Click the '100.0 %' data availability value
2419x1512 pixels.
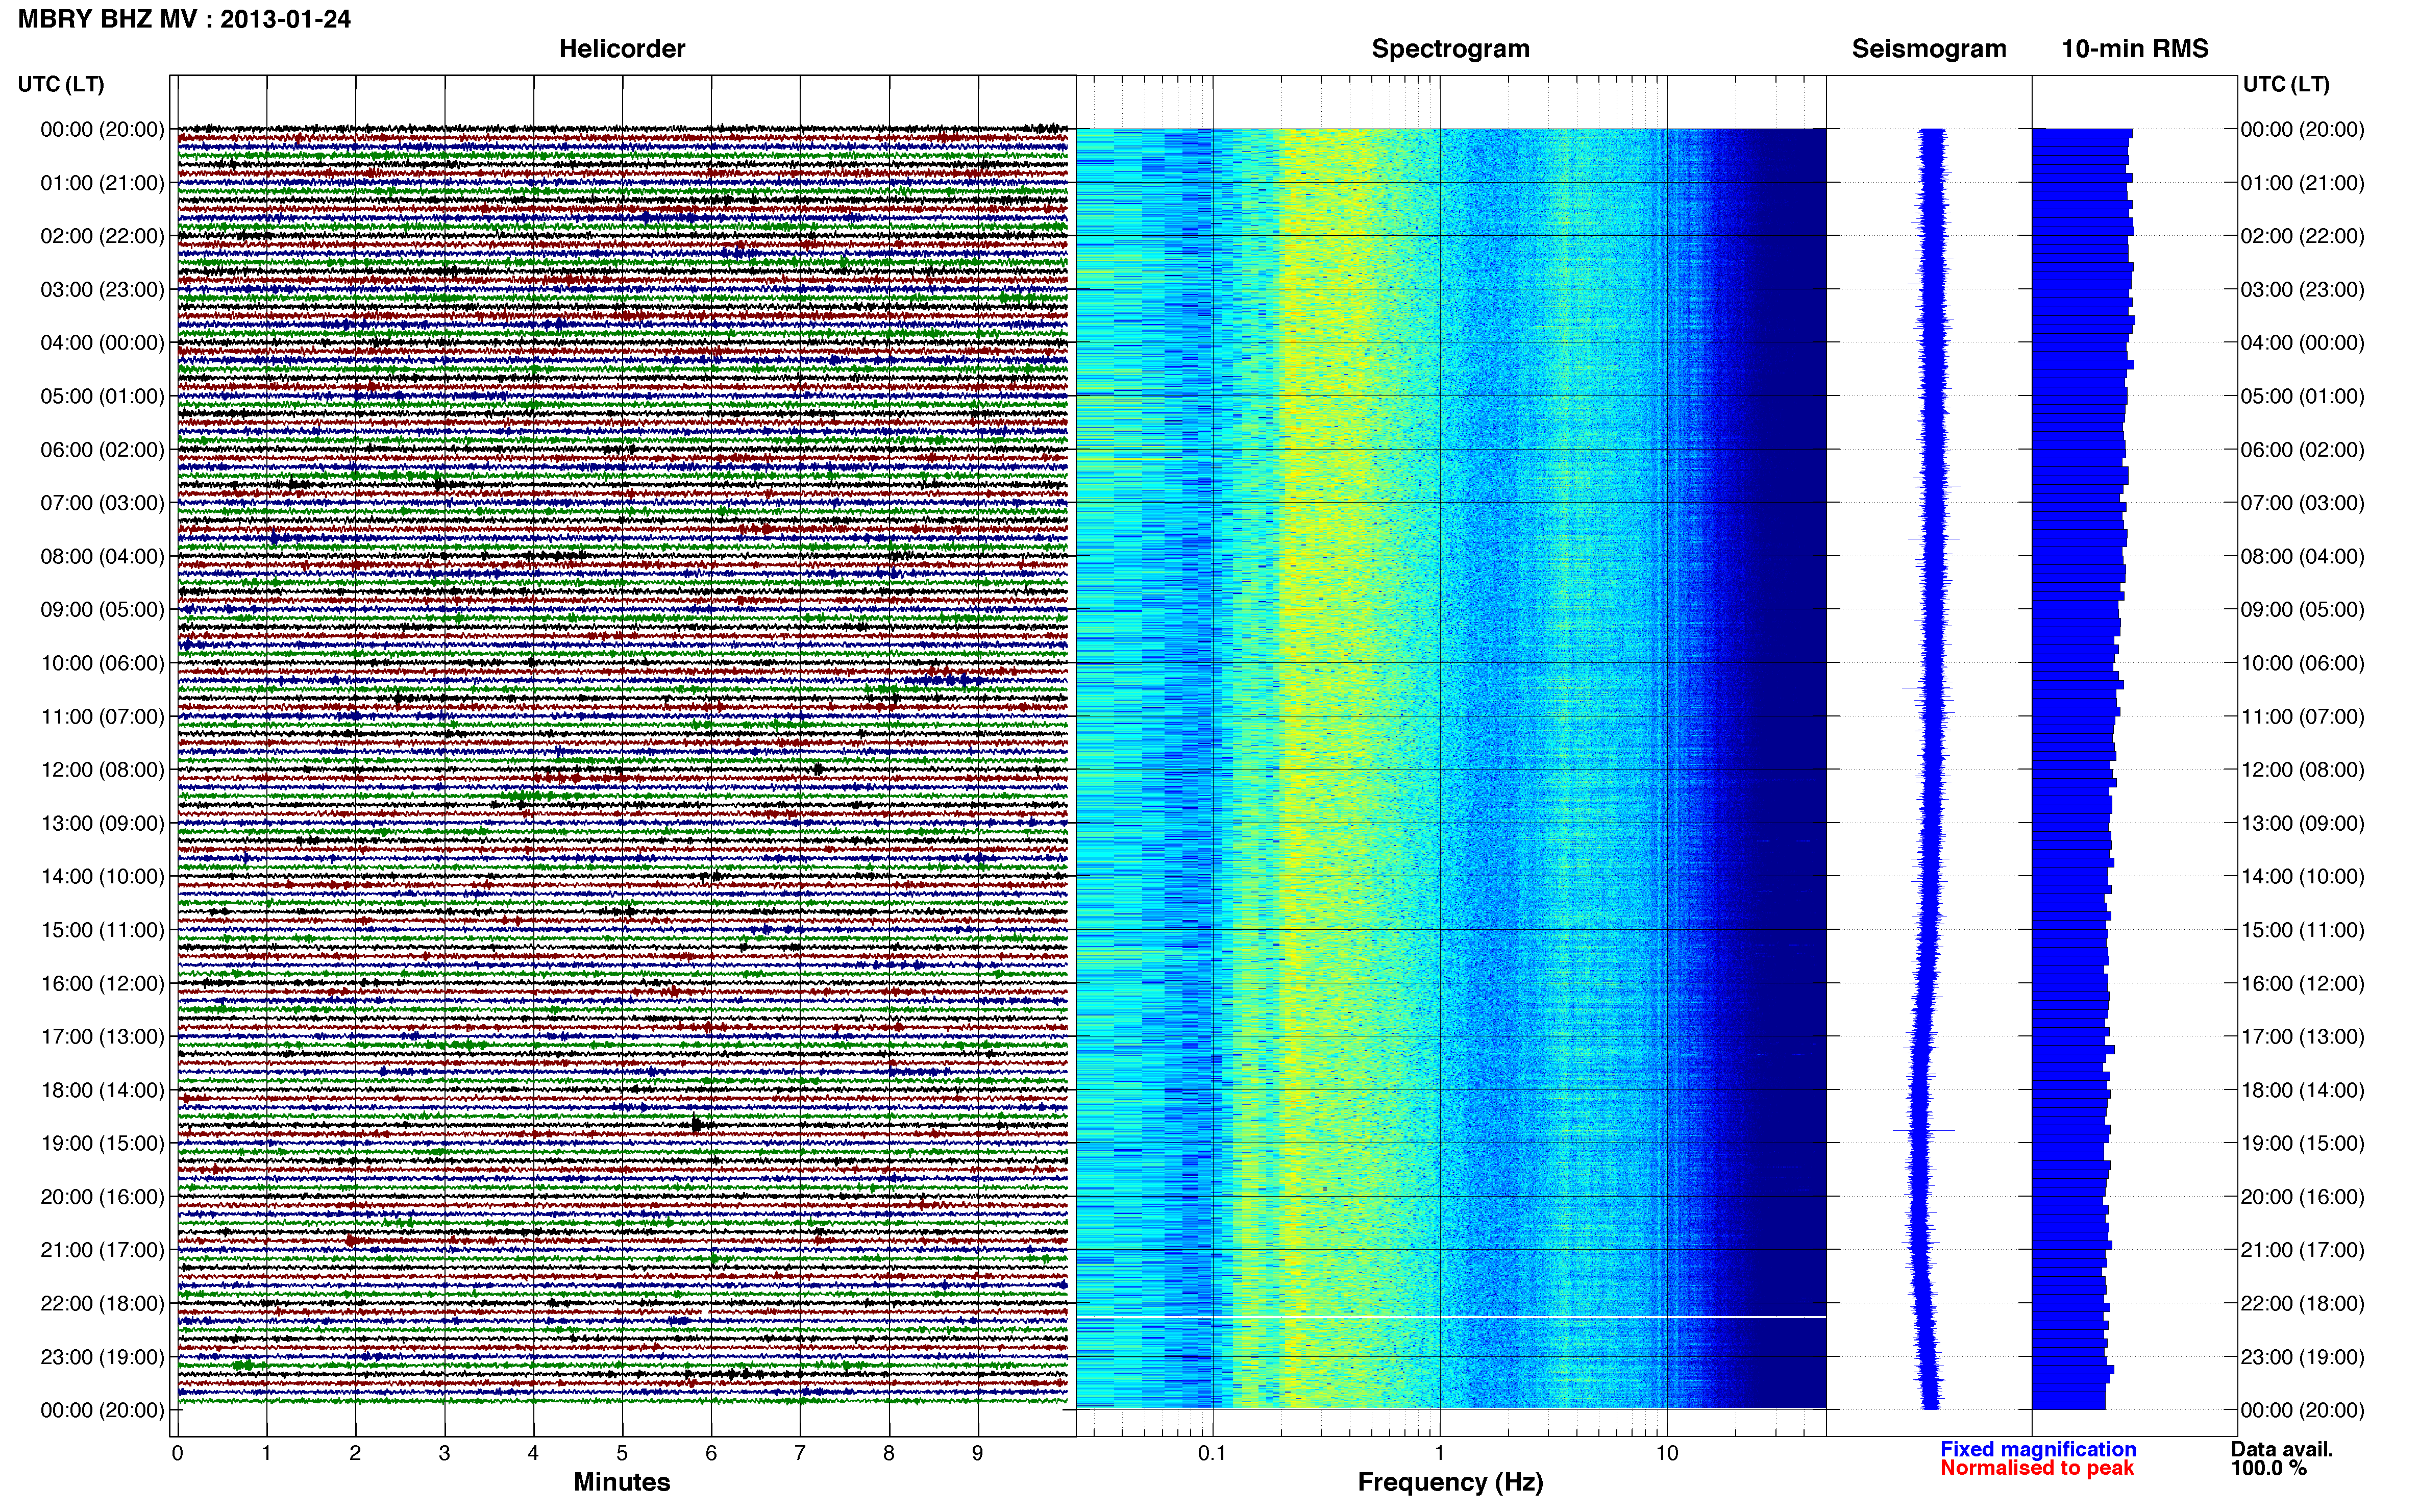point(2269,1469)
